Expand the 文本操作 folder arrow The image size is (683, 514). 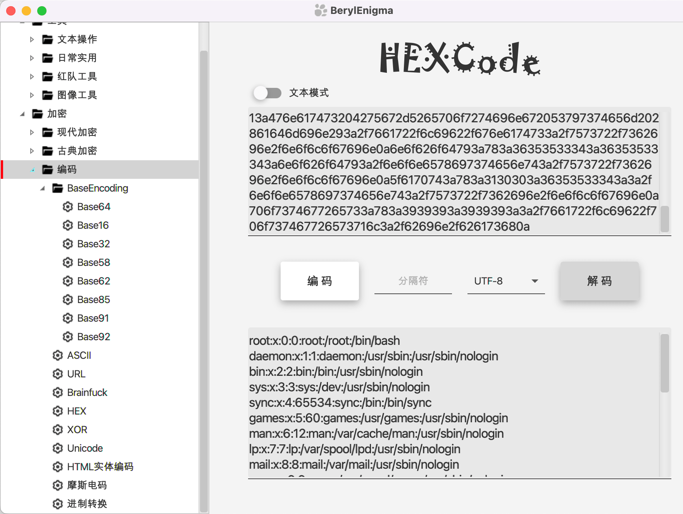coord(32,39)
